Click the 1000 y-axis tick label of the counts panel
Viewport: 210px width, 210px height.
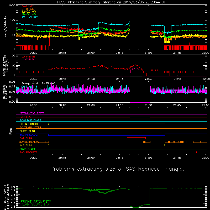click(12, 6)
